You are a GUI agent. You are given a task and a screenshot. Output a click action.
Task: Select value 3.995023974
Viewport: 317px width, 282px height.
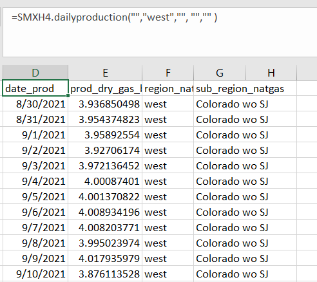[105, 243]
